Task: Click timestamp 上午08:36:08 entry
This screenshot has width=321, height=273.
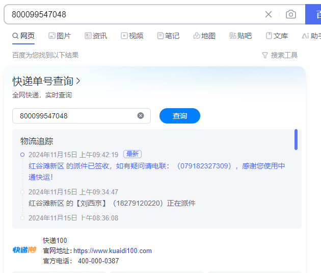Action: tap(73, 218)
